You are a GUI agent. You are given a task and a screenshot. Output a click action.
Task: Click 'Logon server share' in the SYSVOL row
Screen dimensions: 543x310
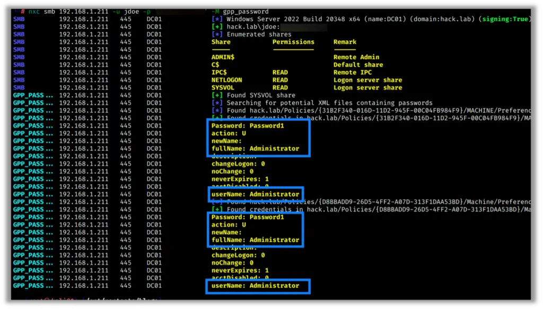[368, 87]
